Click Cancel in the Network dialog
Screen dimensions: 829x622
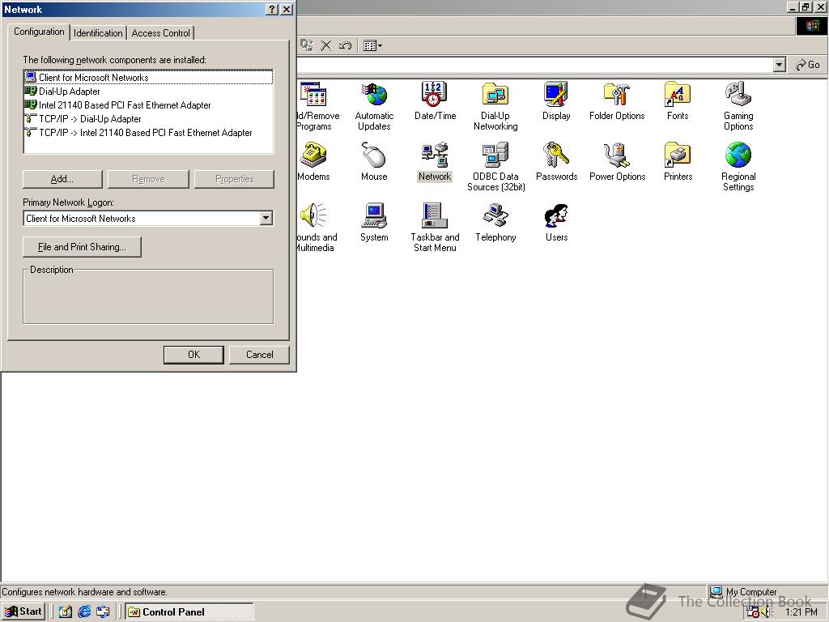(259, 355)
